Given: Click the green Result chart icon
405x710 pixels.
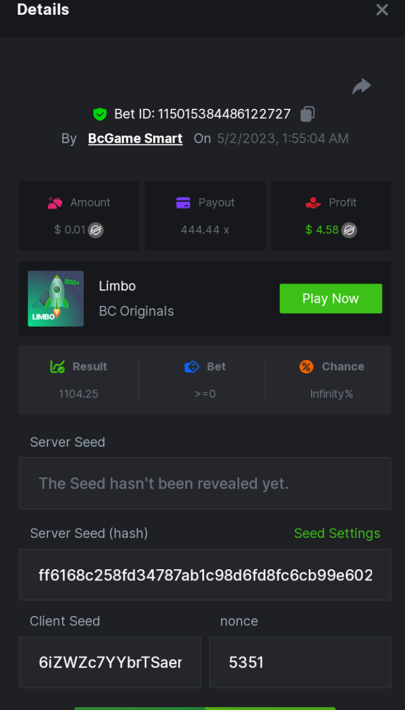Looking at the screenshot, I should pyautogui.click(x=57, y=367).
